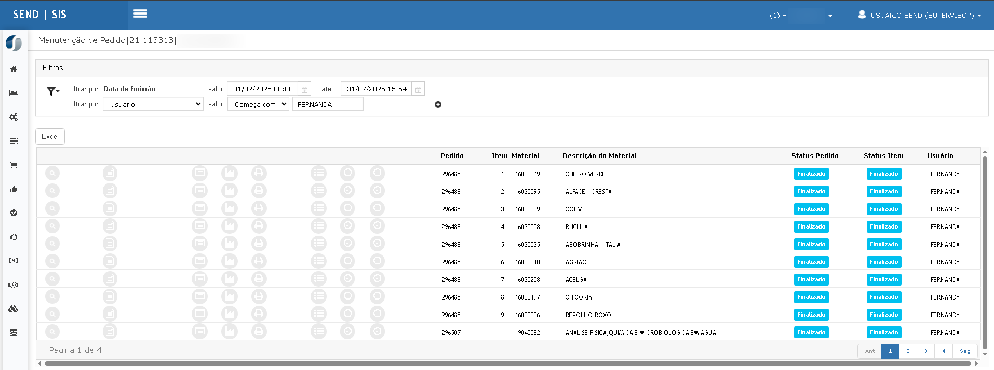Go to page 4 of results
The height and width of the screenshot is (370, 994).
pyautogui.click(x=944, y=351)
